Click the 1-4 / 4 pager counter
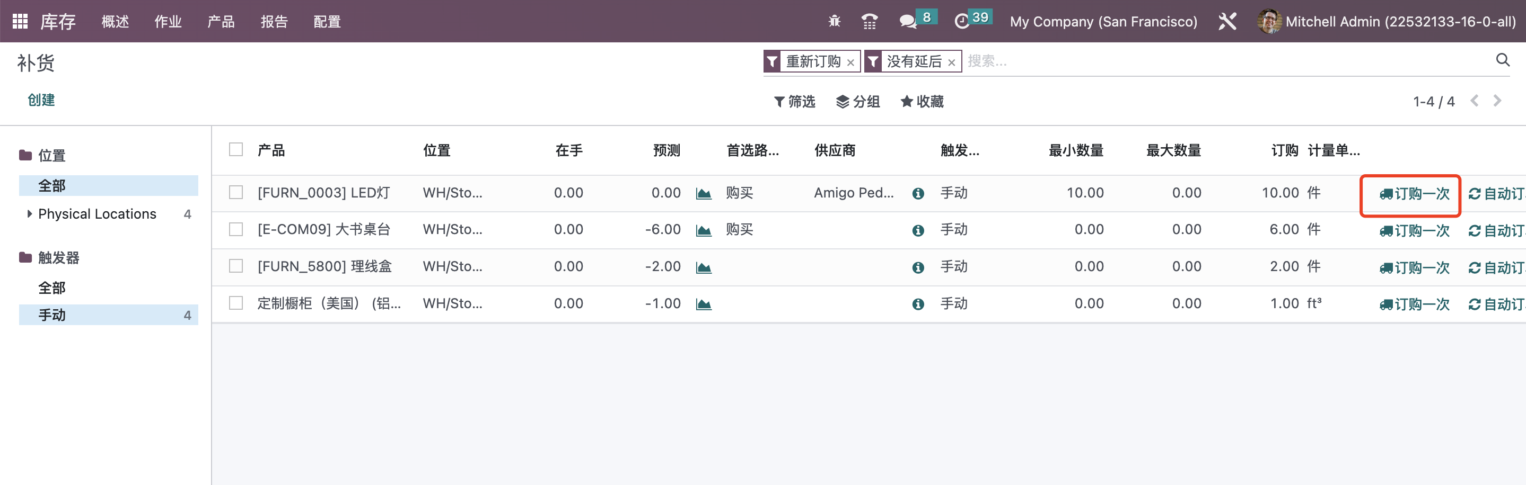Viewport: 1526px width, 485px height. (x=1434, y=102)
